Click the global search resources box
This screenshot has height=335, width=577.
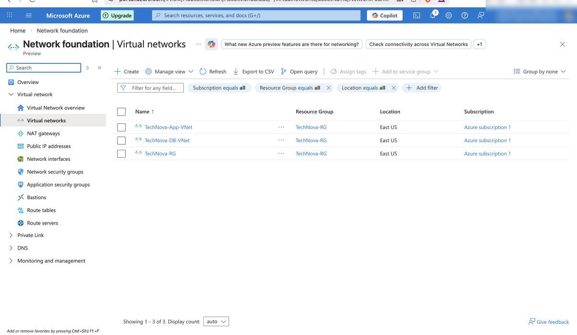[x=256, y=15]
